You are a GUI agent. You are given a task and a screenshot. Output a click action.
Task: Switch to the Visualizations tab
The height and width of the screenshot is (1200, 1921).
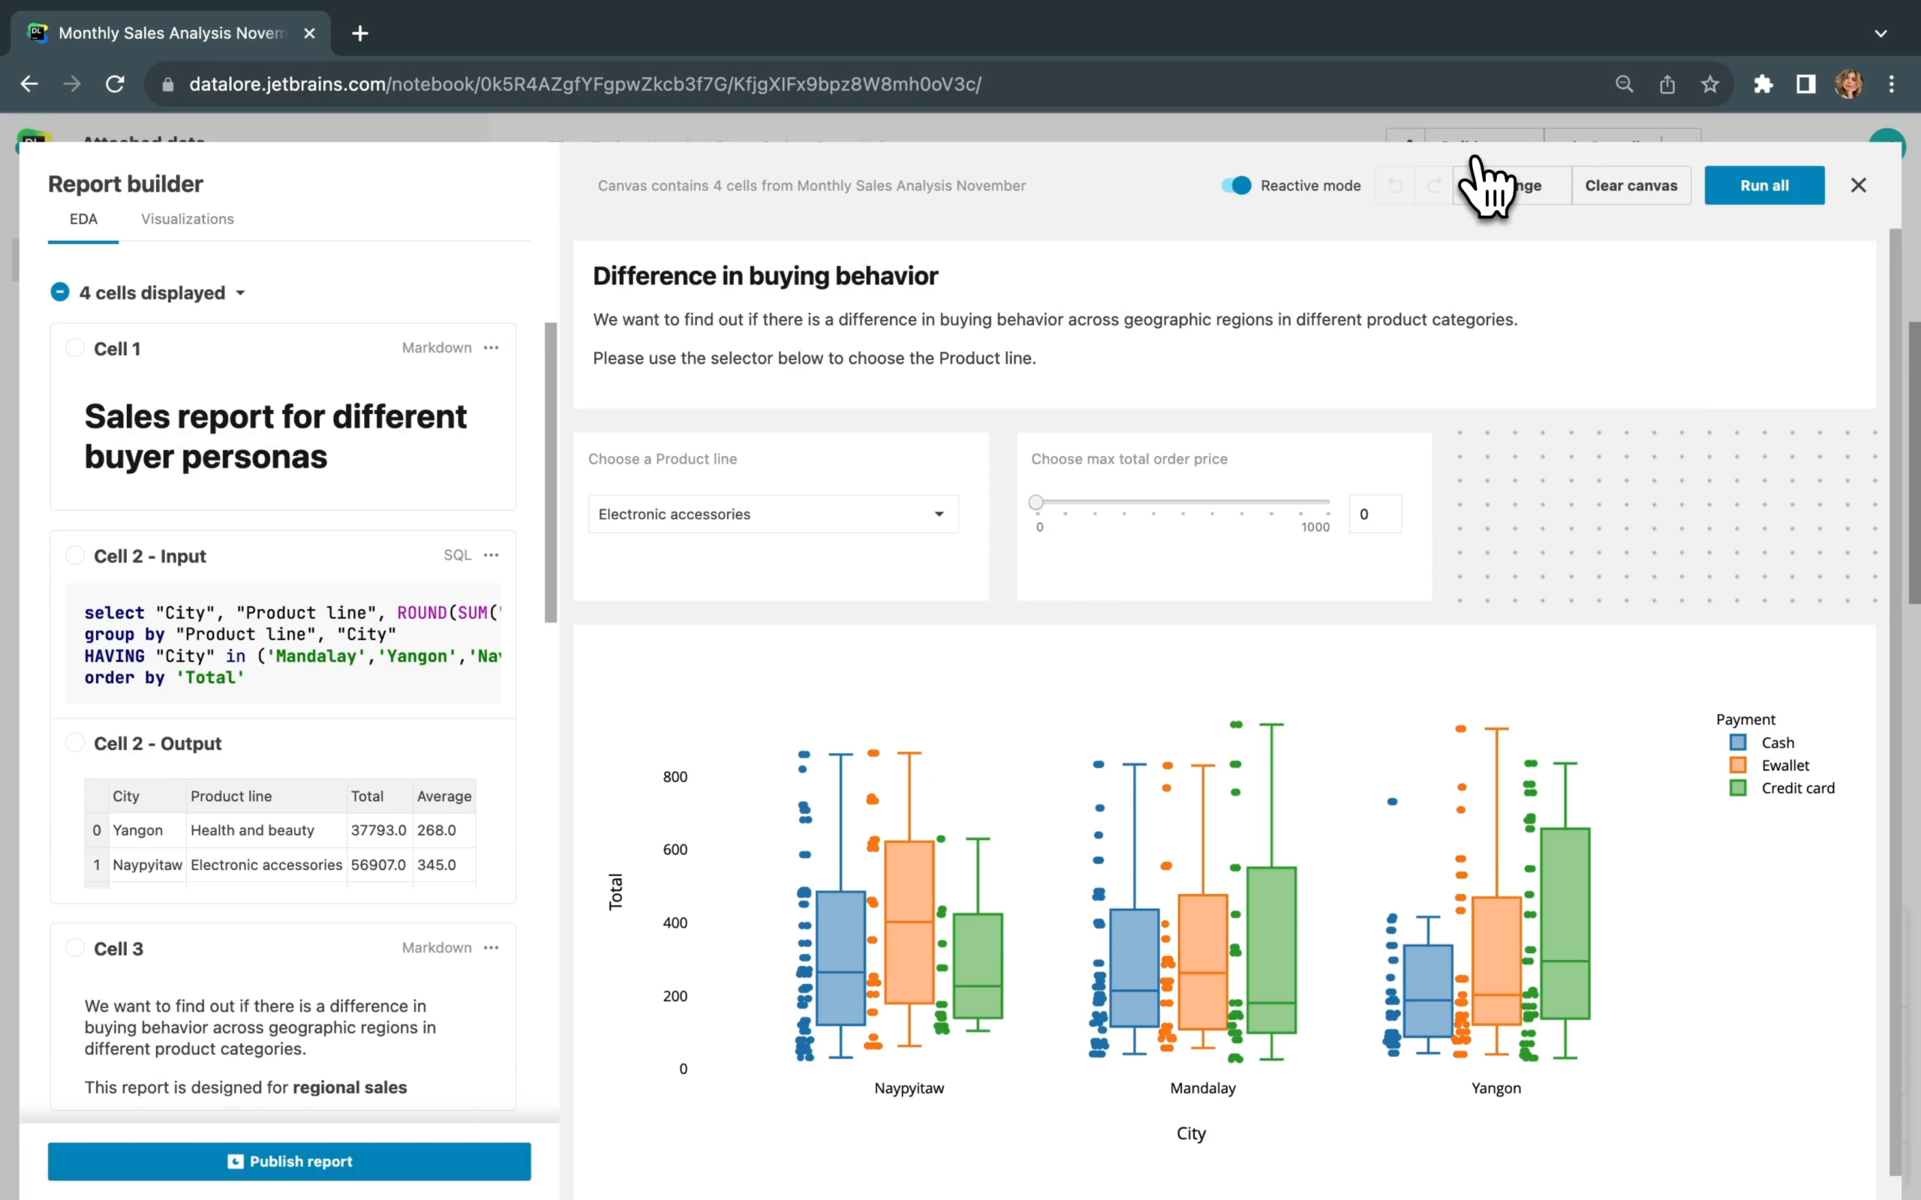point(188,219)
